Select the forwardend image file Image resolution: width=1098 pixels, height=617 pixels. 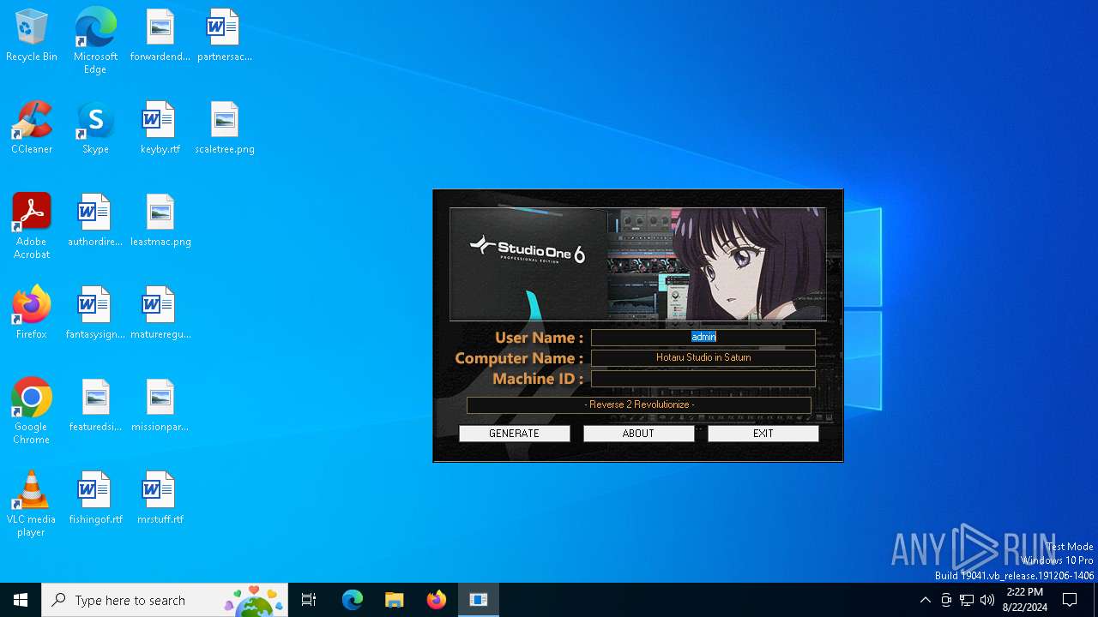160,36
